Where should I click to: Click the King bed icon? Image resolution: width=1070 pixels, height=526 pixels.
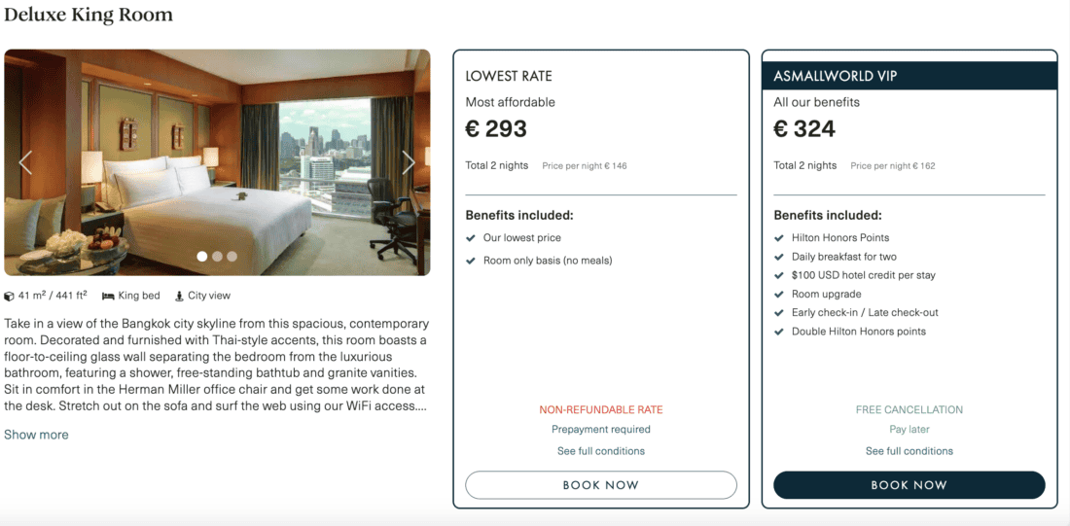click(108, 296)
